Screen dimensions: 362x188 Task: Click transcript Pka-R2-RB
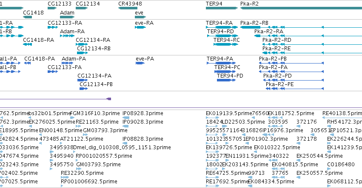pos(301,27)
